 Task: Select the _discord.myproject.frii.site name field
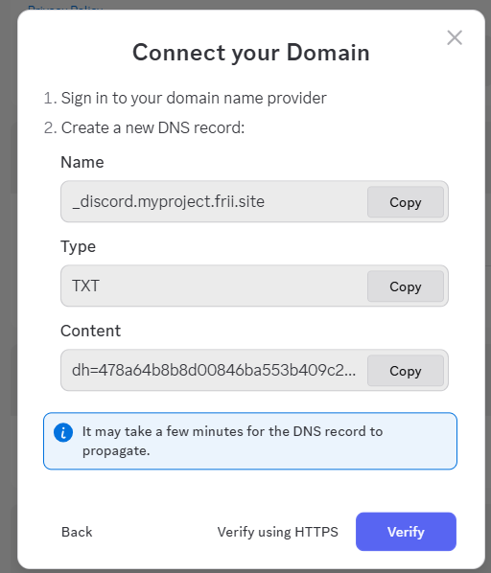[x=214, y=201]
